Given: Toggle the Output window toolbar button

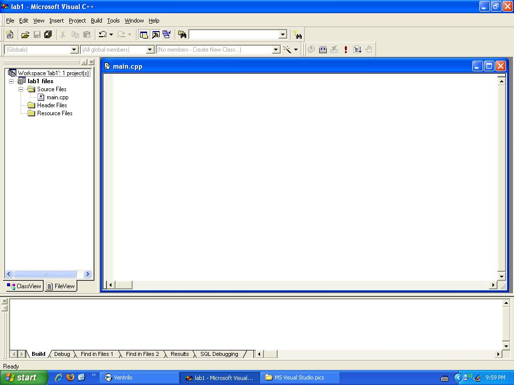Looking at the screenshot, I should pyautogui.click(x=156, y=35).
